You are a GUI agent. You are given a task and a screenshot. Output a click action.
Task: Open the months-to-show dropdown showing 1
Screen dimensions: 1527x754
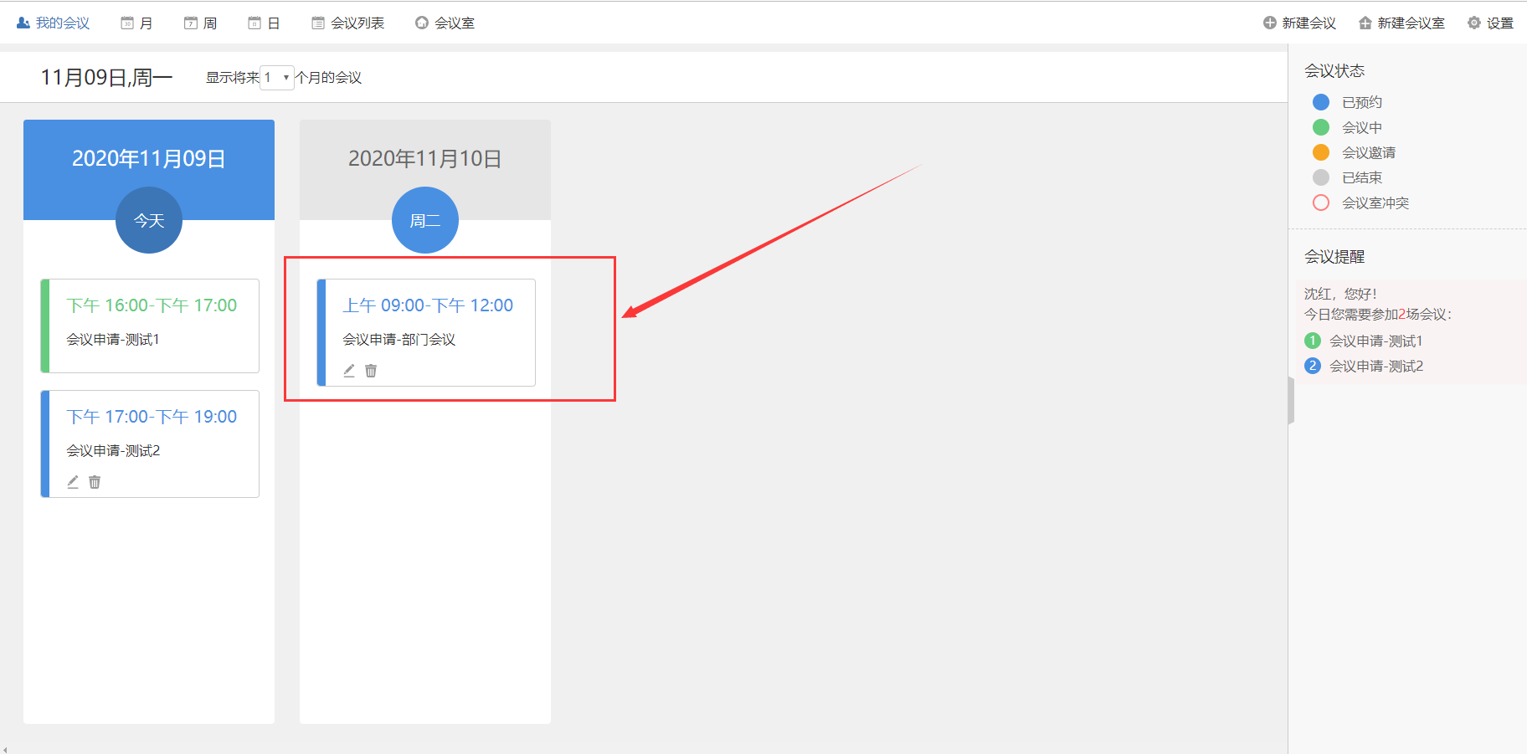point(277,77)
